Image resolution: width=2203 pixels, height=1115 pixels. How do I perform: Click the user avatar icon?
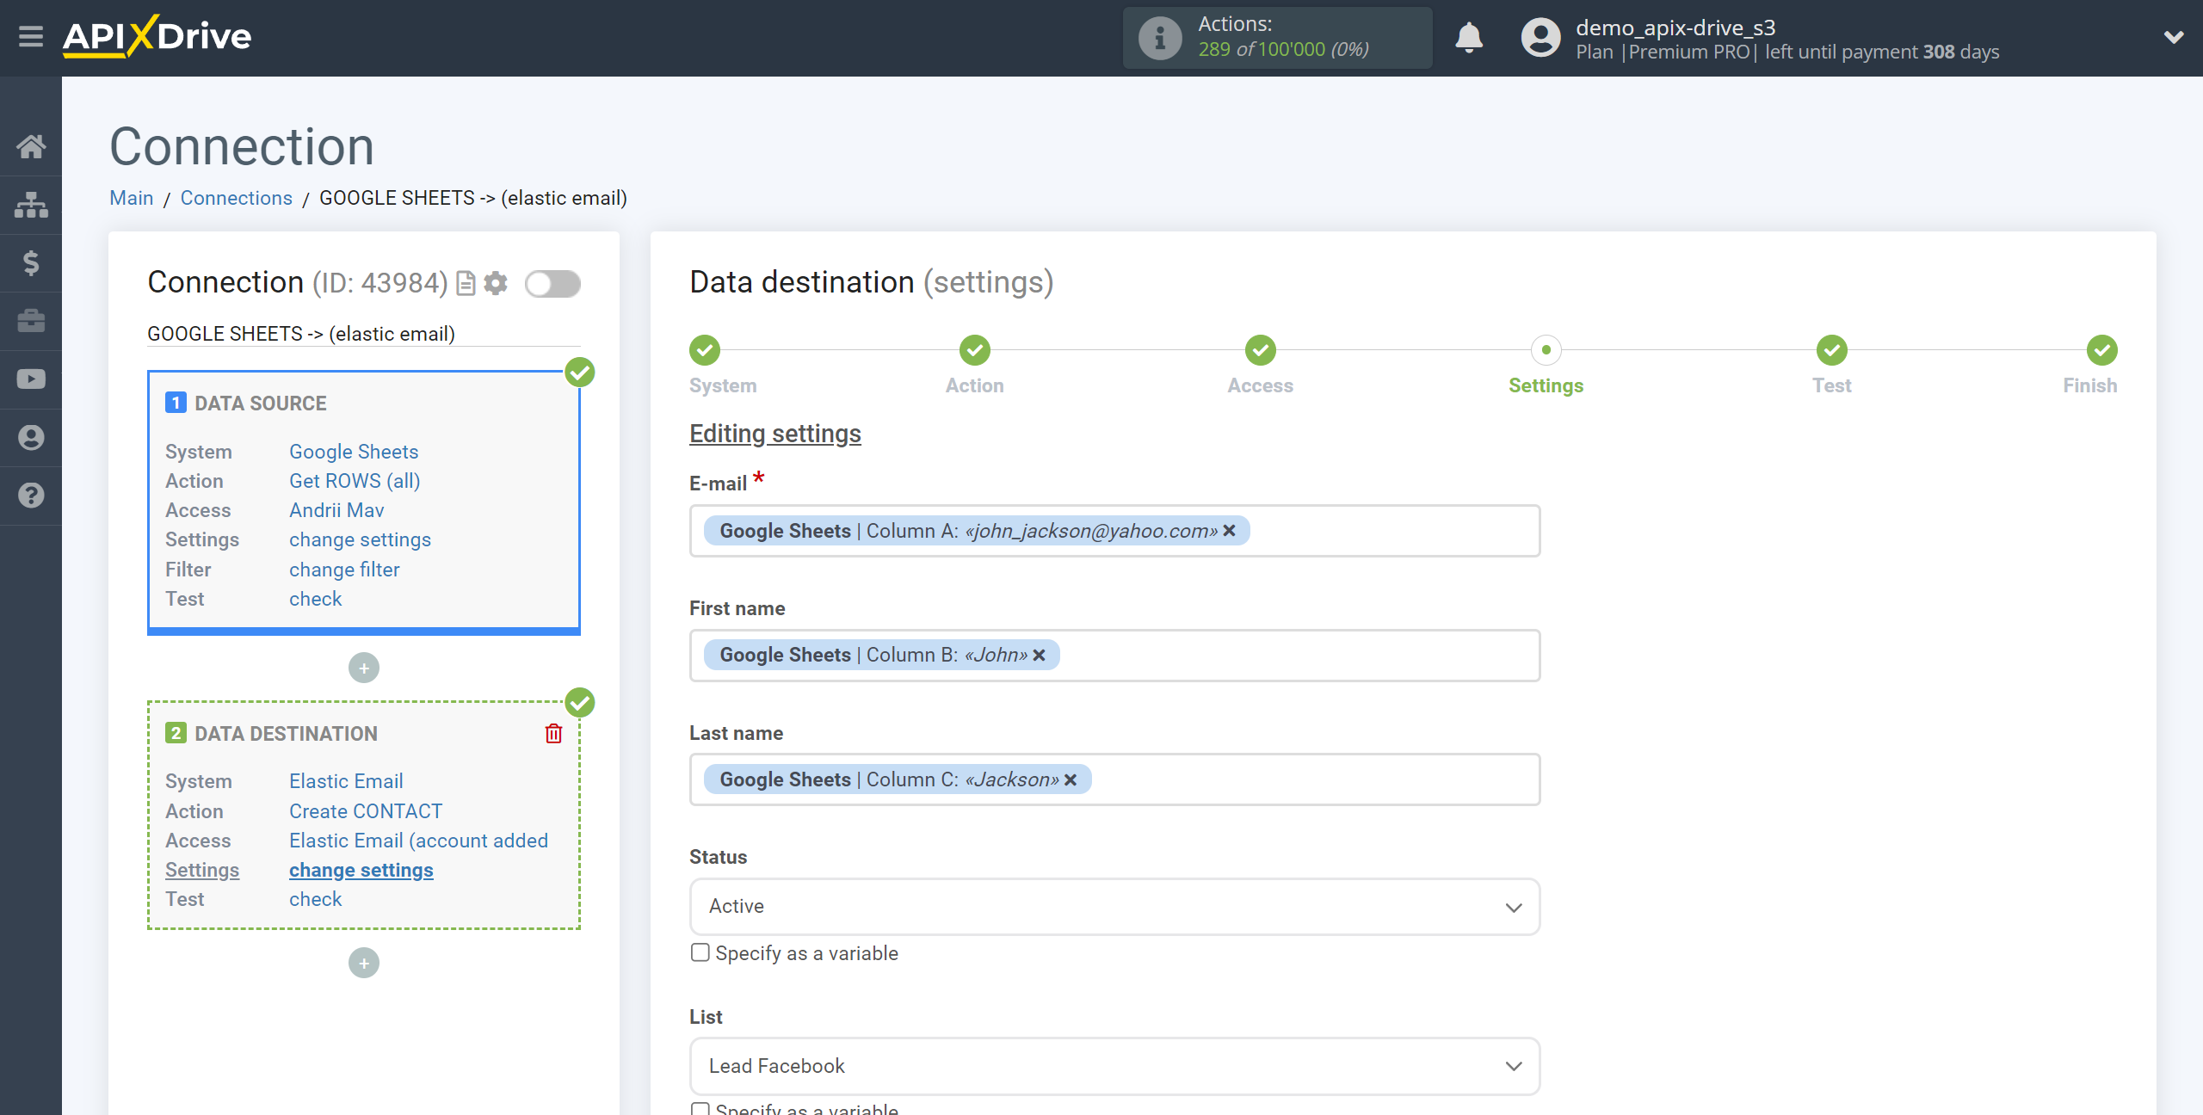coord(1540,38)
